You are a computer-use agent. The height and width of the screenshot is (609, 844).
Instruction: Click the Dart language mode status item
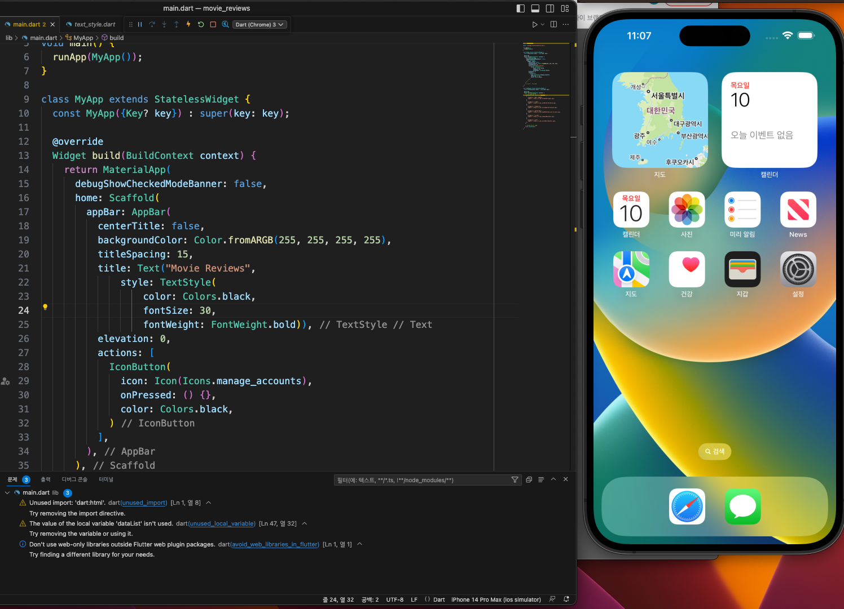pos(439,599)
